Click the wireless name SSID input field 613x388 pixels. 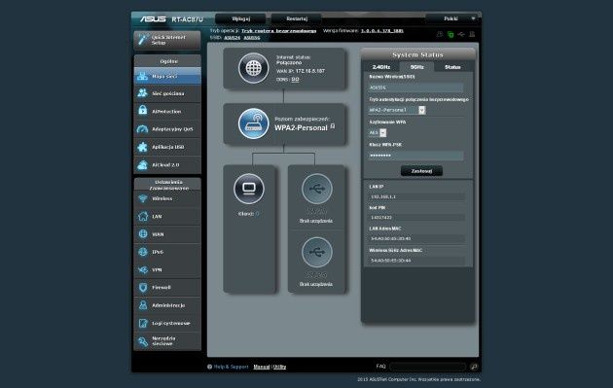click(x=415, y=88)
